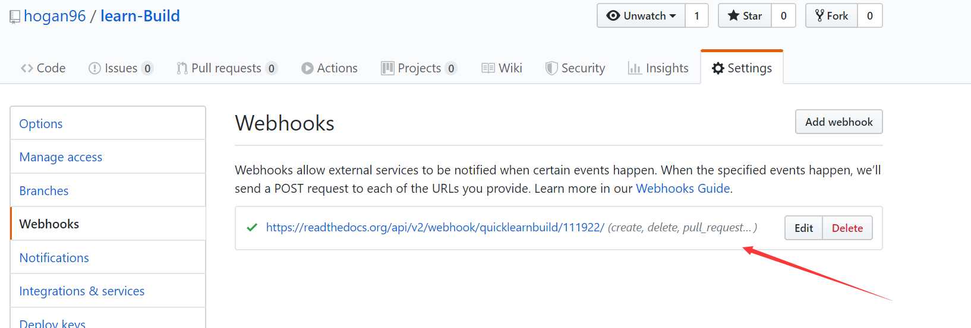971x328 pixels.
Task: Open the readthedocs webhook URL link
Action: pyautogui.click(x=435, y=227)
